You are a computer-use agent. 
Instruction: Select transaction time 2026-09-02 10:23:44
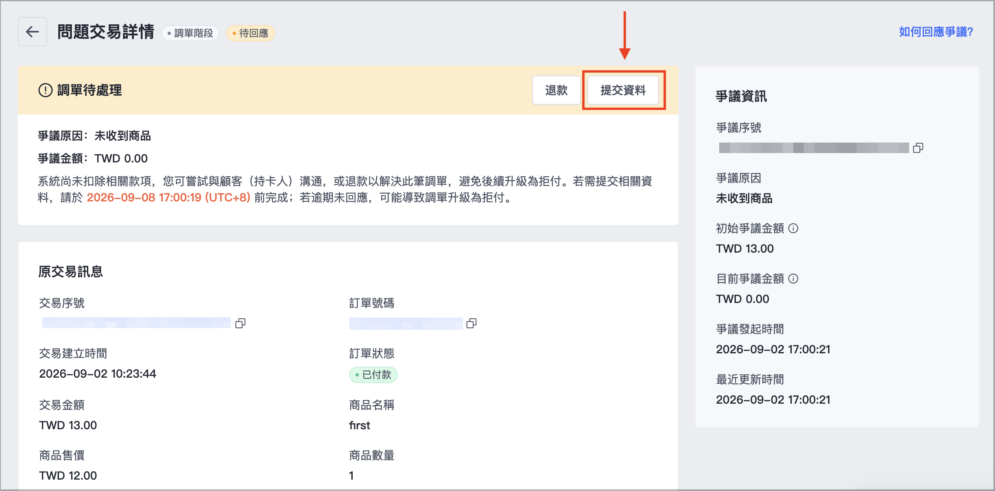coord(98,374)
